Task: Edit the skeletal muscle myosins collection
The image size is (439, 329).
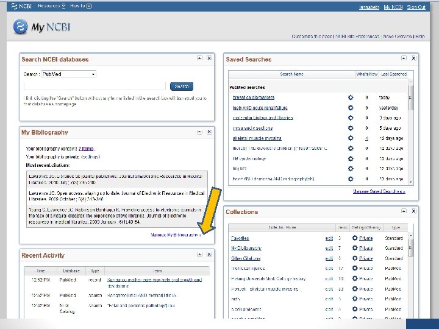Action: [329, 289]
